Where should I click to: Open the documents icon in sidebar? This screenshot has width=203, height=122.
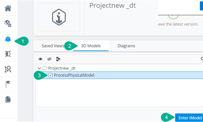click(x=8, y=99)
